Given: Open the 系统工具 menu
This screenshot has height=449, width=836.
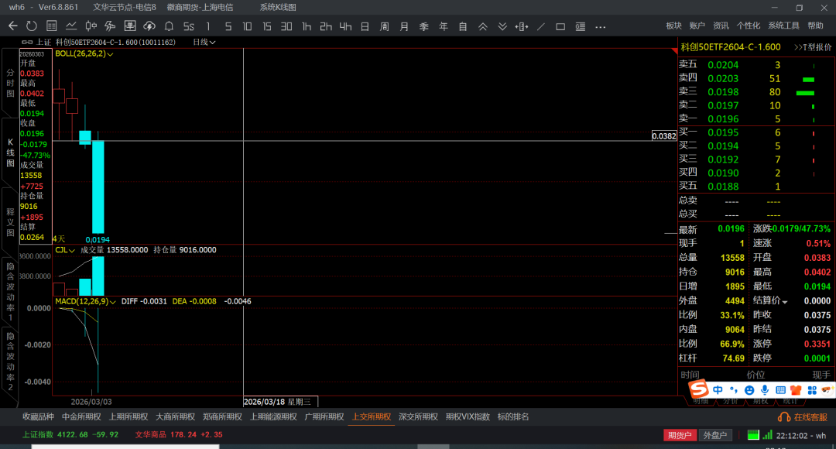Looking at the screenshot, I should point(783,26).
